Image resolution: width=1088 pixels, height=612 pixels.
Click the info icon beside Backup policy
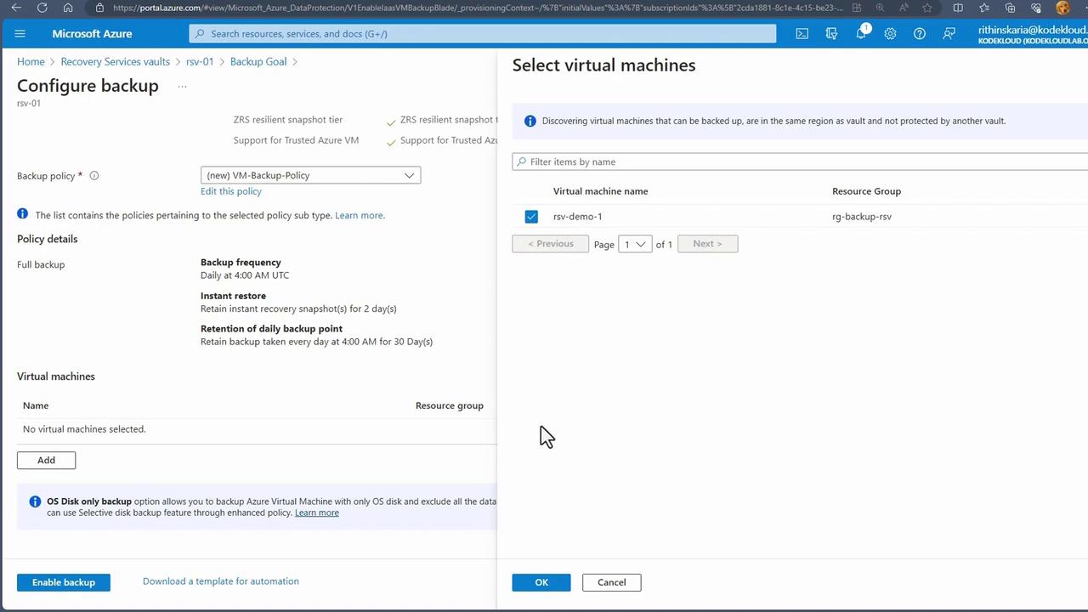point(94,176)
